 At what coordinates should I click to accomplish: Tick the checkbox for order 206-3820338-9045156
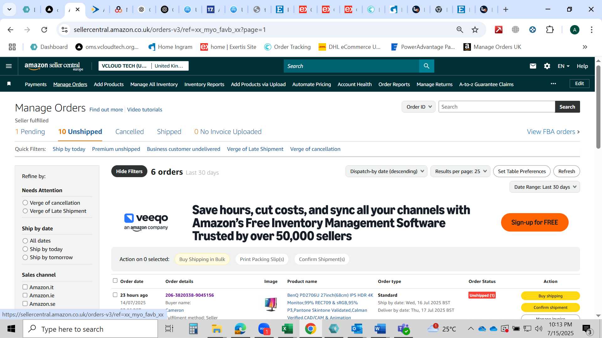pyautogui.click(x=115, y=295)
